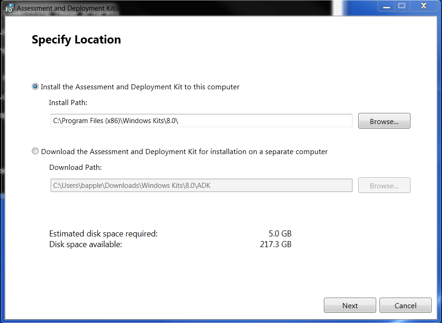The height and width of the screenshot is (323, 442).
Task: Browse for the Install Path folder
Action: [384, 121]
